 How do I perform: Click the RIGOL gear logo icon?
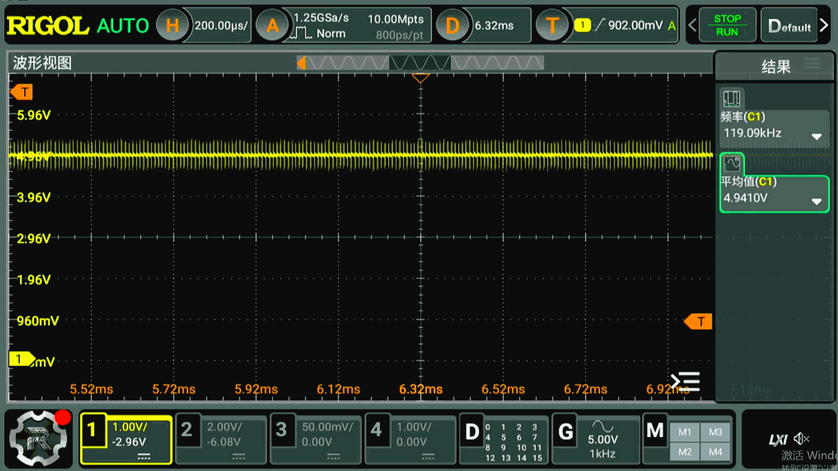38,439
